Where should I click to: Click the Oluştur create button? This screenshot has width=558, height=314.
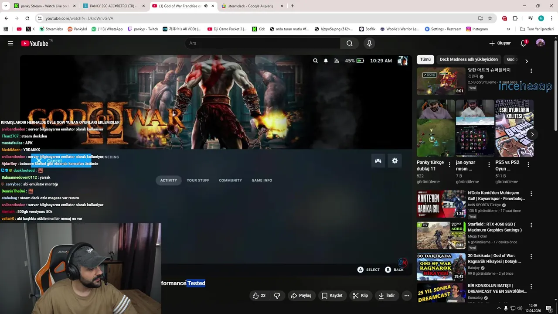tap(500, 43)
